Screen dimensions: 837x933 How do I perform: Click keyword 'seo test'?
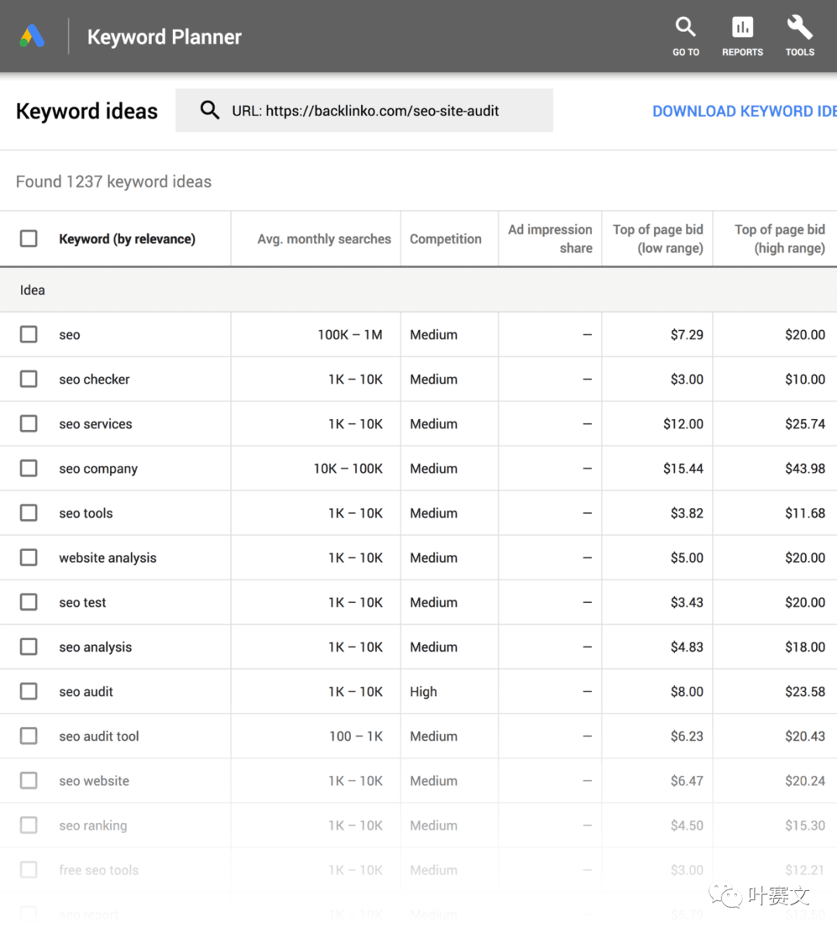point(82,602)
